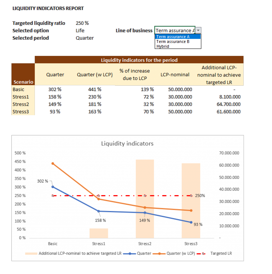Choose Term assurance B option

pyautogui.click(x=173, y=41)
